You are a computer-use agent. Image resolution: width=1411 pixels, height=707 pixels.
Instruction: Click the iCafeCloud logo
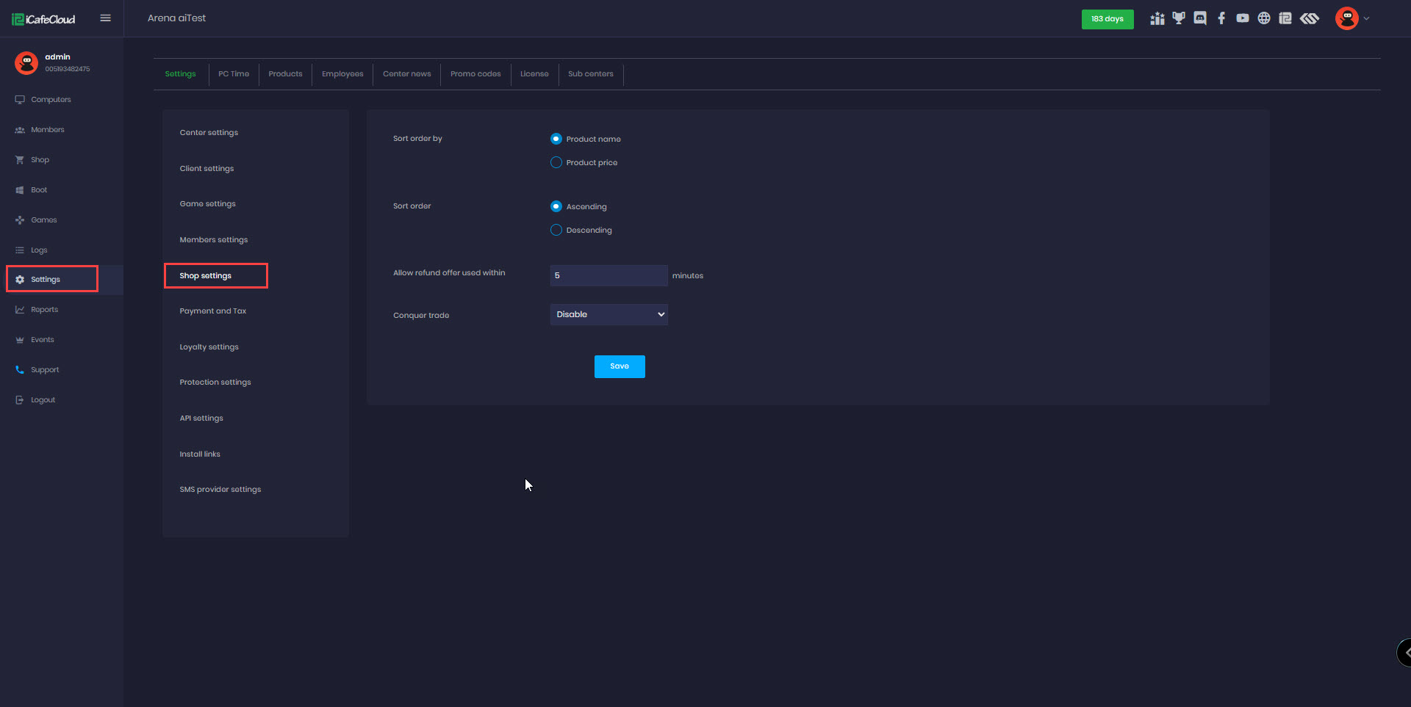pos(44,19)
